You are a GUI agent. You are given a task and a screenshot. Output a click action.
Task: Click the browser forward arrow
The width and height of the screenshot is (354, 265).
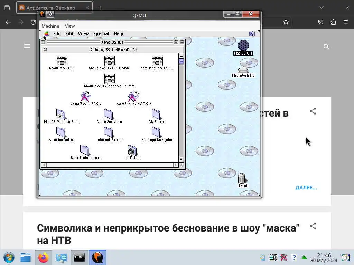point(21,22)
